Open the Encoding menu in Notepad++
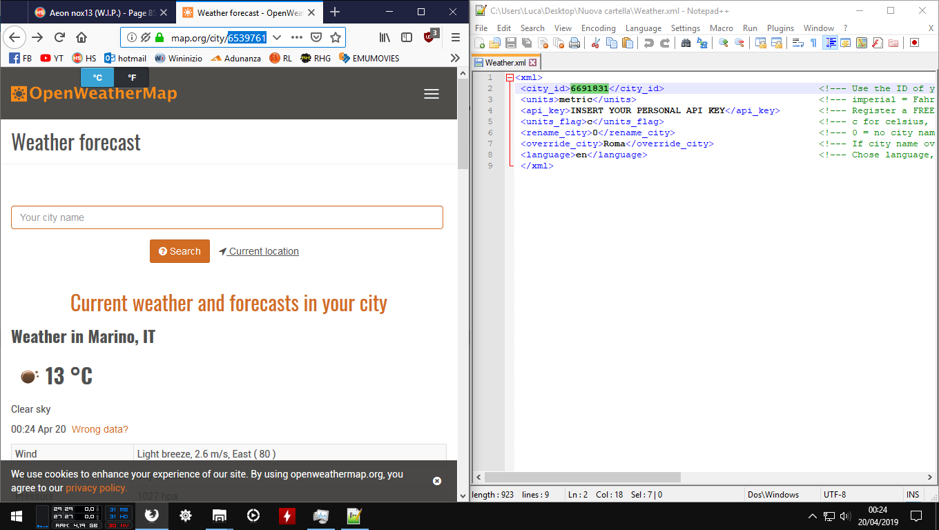 point(598,28)
